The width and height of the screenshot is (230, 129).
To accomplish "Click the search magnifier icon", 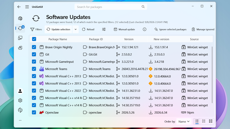I will click(143, 7).
